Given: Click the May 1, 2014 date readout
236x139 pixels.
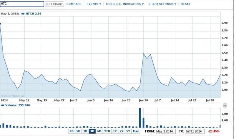Looking at the screenshot, I should point(10,14).
